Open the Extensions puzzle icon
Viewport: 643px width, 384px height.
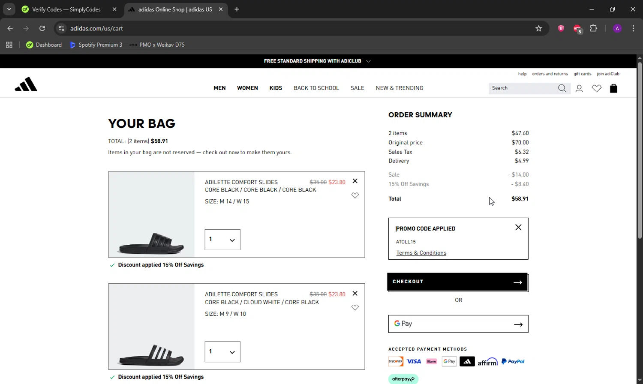point(593,28)
